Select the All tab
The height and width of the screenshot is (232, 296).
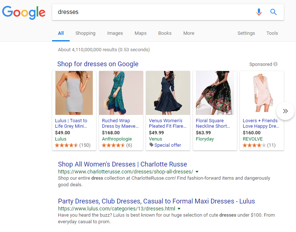click(x=61, y=33)
